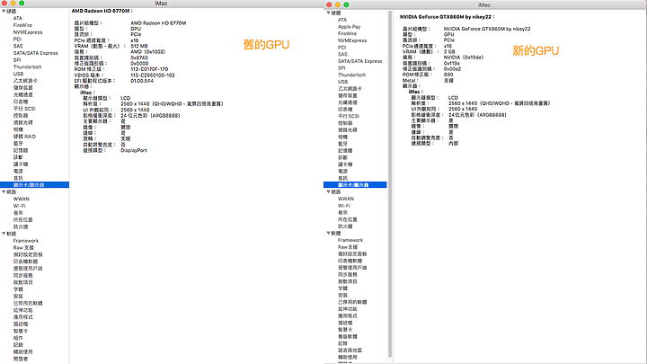The width and height of the screenshot is (647, 364).
Task: Select Framework in the NVIDIA GeForce window sidebar
Action: (350, 240)
